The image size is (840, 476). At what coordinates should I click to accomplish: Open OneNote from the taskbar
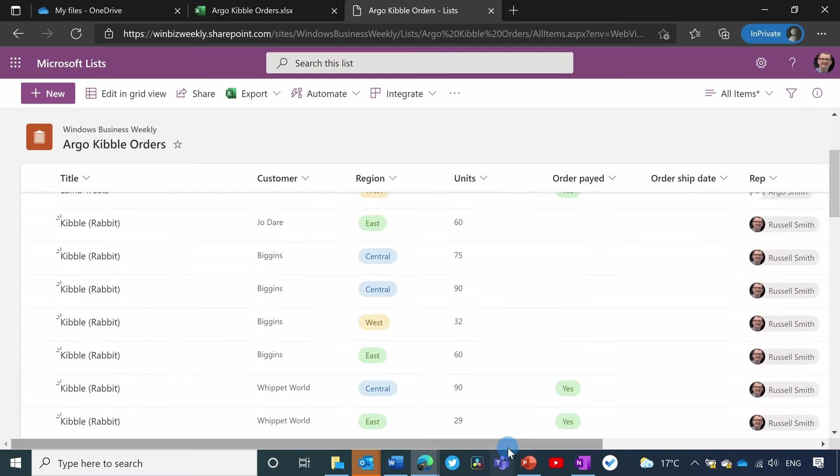pos(583,463)
